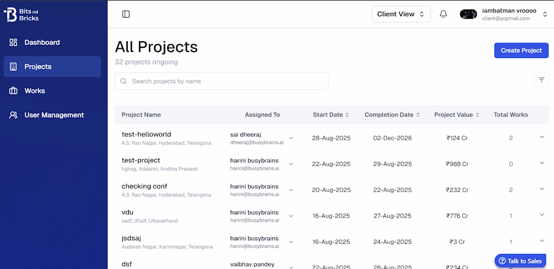This screenshot has height=269, width=554.
Task: Open the Client View dropdown
Action: pyautogui.click(x=401, y=14)
